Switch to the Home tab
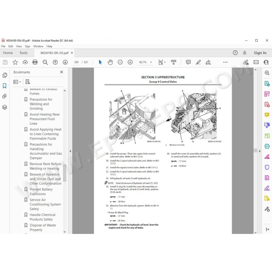 (x=8, y=53)
